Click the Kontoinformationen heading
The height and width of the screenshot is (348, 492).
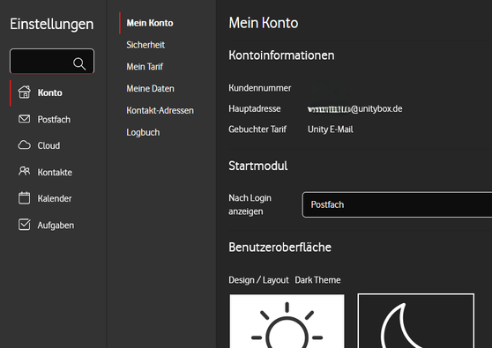tap(281, 56)
